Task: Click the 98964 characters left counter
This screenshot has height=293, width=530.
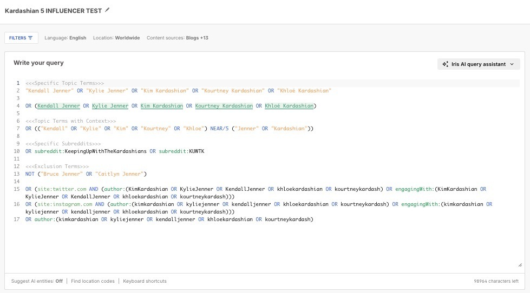Action: pos(496,281)
